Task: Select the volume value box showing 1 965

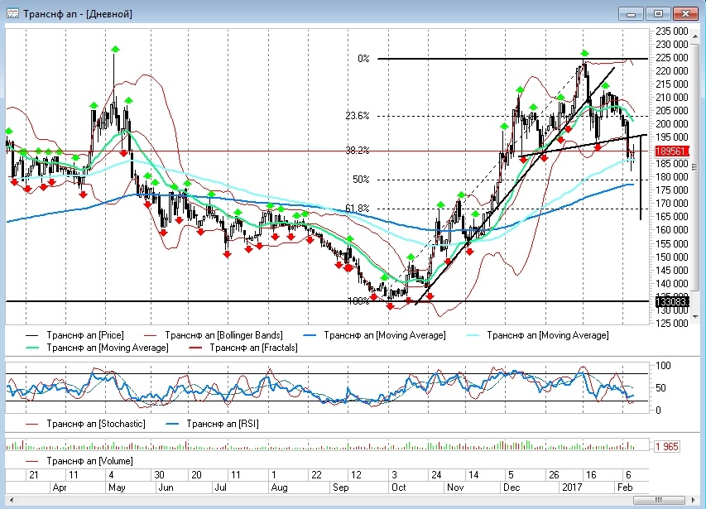Action: click(x=669, y=447)
